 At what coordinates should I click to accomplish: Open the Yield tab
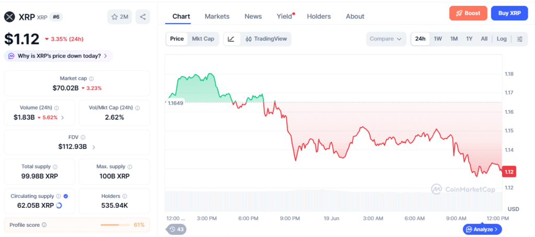pos(285,16)
